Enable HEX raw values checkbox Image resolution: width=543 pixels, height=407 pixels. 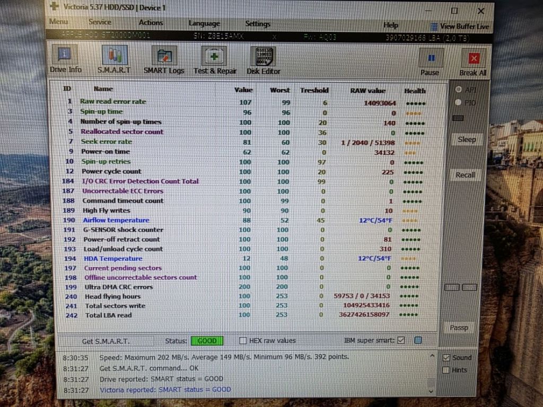(x=243, y=341)
